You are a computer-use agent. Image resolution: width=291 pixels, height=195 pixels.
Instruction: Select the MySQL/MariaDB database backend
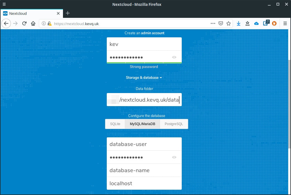click(142, 124)
